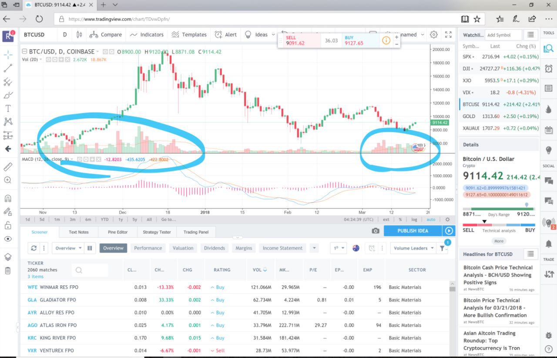Open the Templates menu
557x358 pixels.
pos(189,34)
